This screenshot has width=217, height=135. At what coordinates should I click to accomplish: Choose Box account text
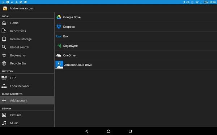[x=66, y=36]
